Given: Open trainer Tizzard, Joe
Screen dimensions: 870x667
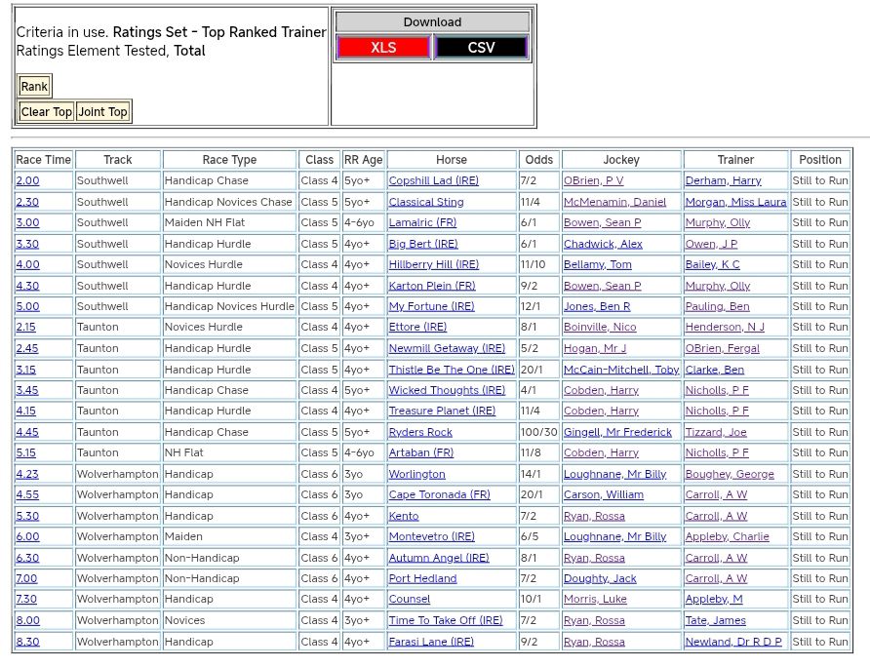Looking at the screenshot, I should pos(715,432).
